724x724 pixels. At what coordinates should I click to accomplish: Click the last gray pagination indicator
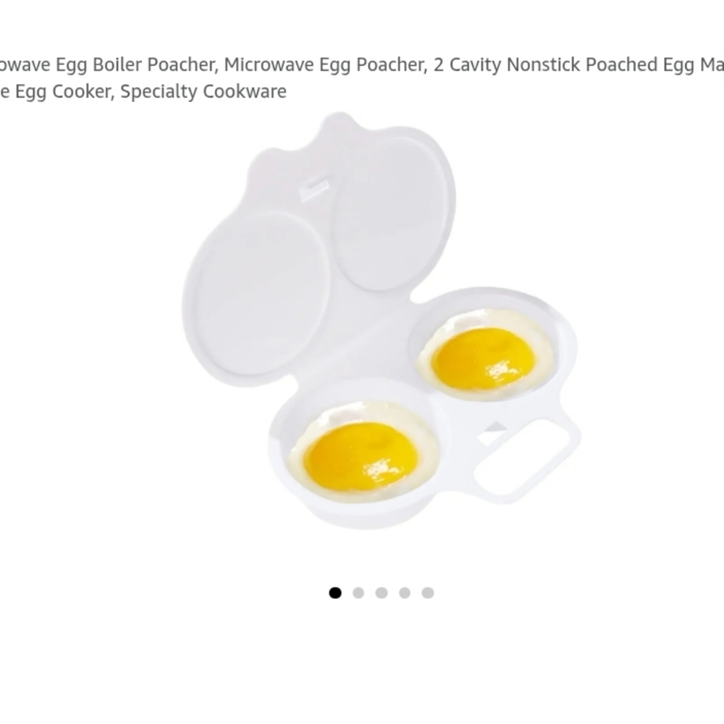[x=428, y=592]
